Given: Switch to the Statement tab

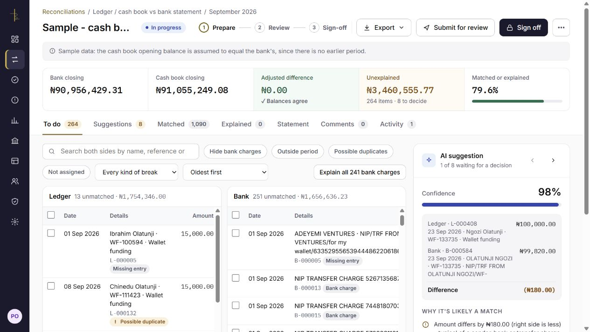Looking at the screenshot, I should [x=293, y=124].
